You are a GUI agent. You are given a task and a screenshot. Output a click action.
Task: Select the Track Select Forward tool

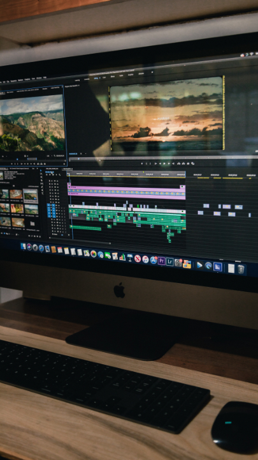click(41, 174)
